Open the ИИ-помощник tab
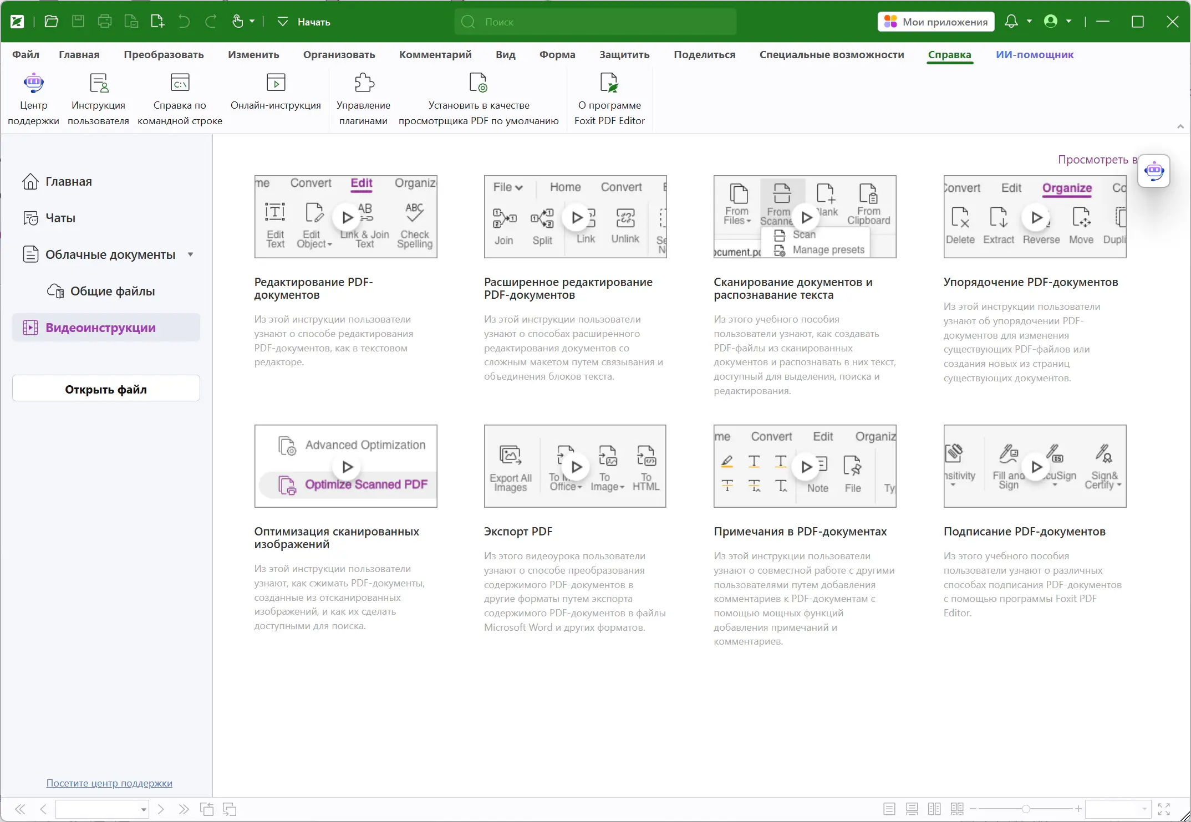 [x=1034, y=55]
